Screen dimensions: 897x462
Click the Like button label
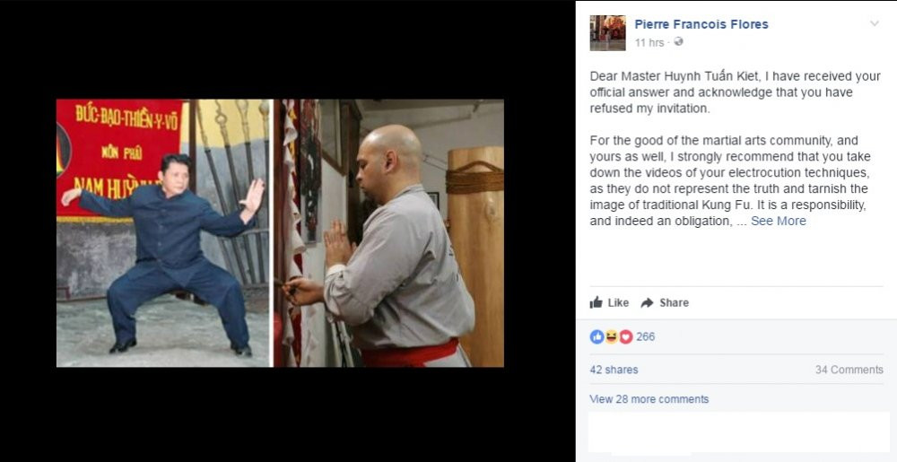(618, 302)
